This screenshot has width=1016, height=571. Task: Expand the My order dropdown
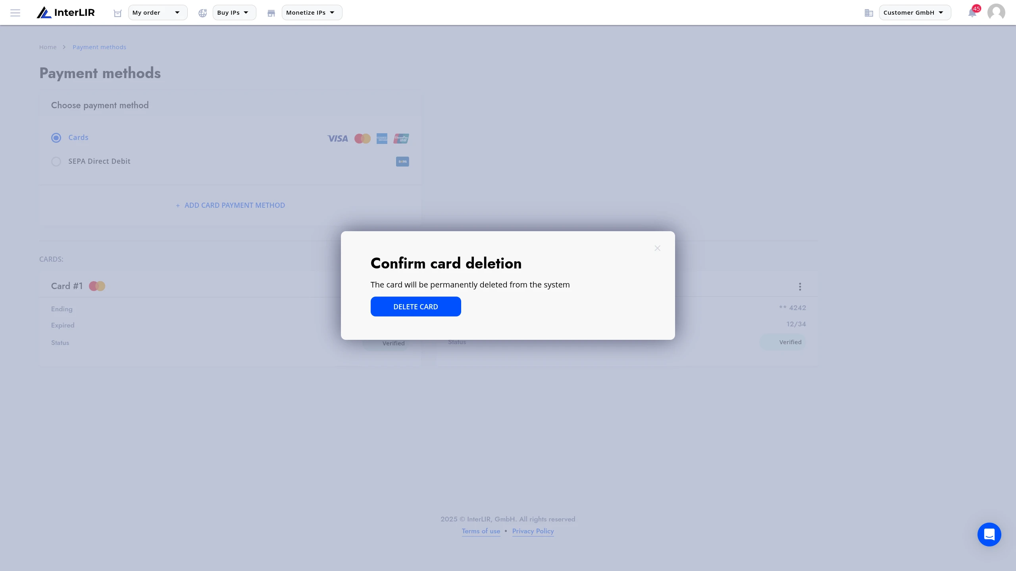[158, 13]
